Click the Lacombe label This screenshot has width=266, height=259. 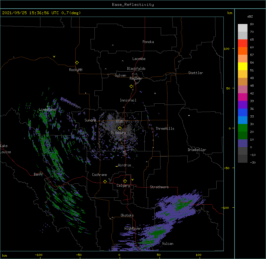139,59
